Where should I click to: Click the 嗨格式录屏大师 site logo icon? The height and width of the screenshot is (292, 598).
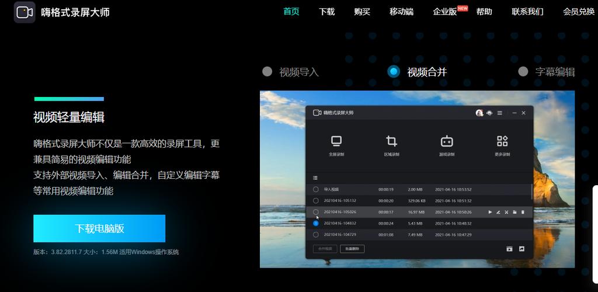[x=25, y=12]
